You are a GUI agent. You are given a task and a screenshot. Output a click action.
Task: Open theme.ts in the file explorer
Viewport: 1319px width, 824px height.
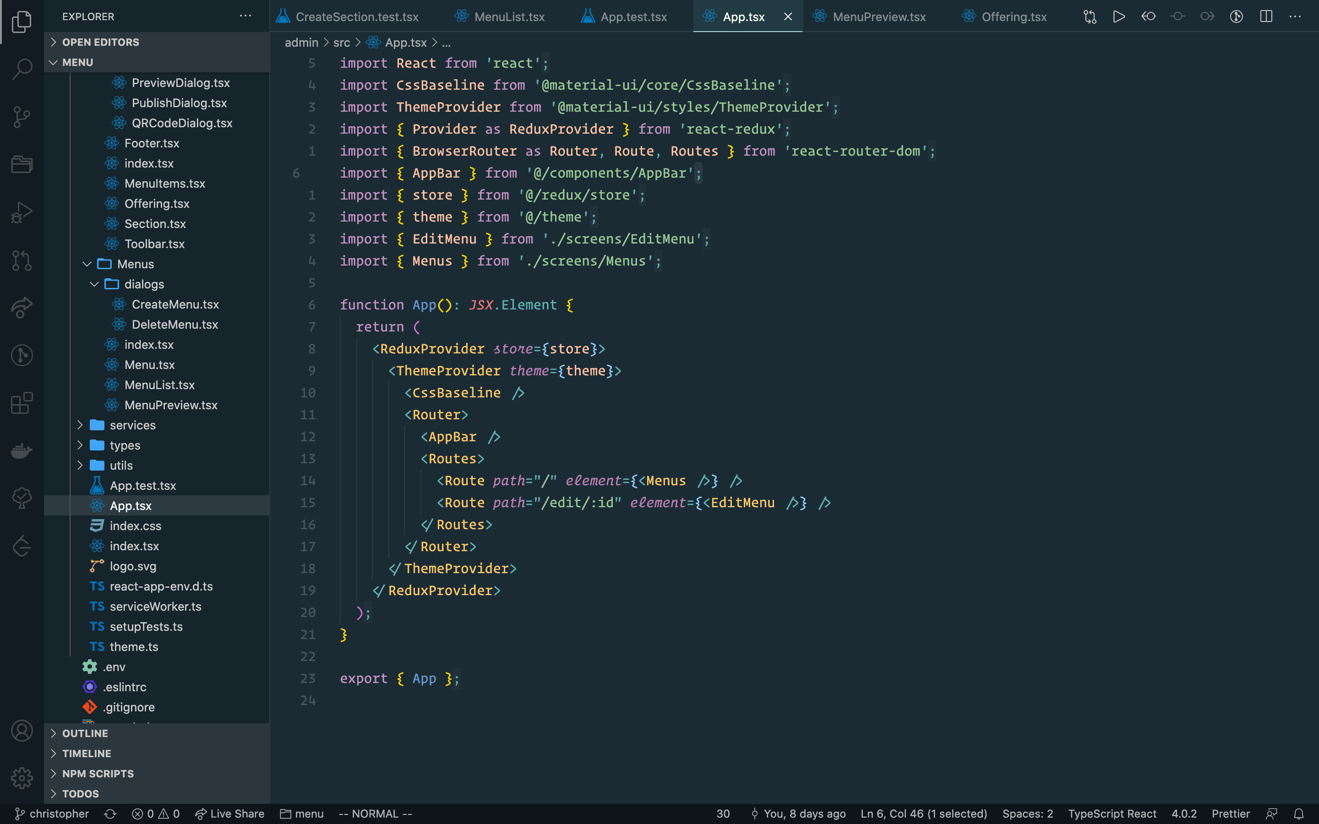[134, 647]
